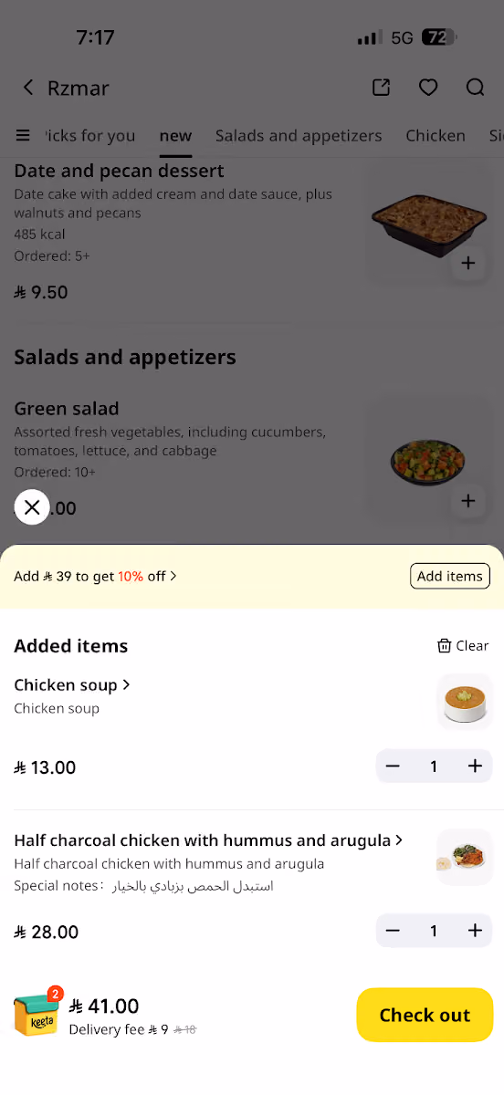Tap the heart favorite icon
Image resolution: width=504 pixels, height=1095 pixels.
click(428, 88)
